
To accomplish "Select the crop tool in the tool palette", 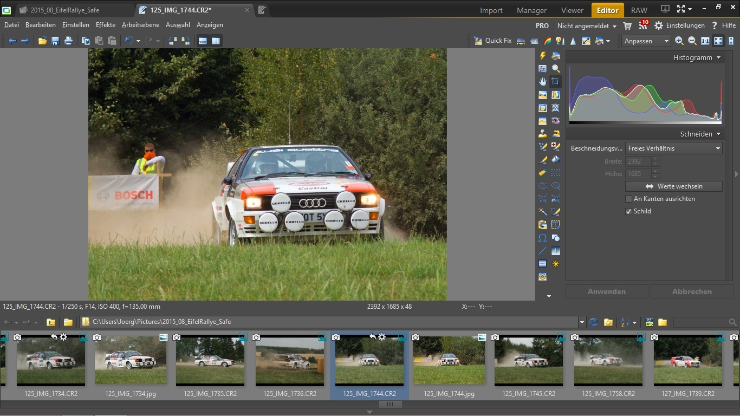I will pyautogui.click(x=556, y=82).
